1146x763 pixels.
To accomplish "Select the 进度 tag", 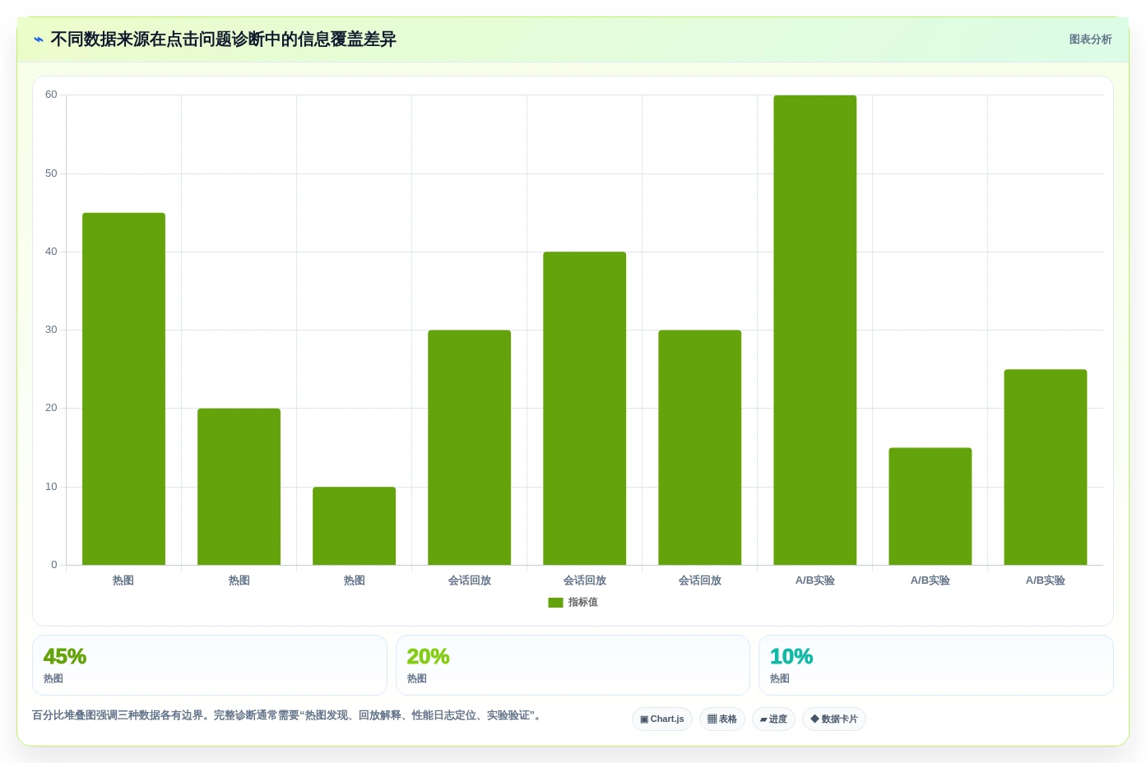I will (x=773, y=719).
